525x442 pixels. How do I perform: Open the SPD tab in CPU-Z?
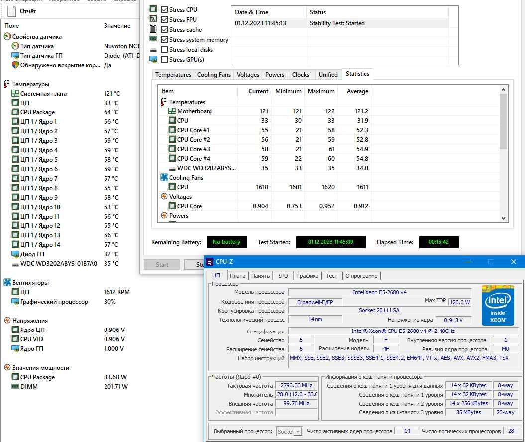pos(283,276)
